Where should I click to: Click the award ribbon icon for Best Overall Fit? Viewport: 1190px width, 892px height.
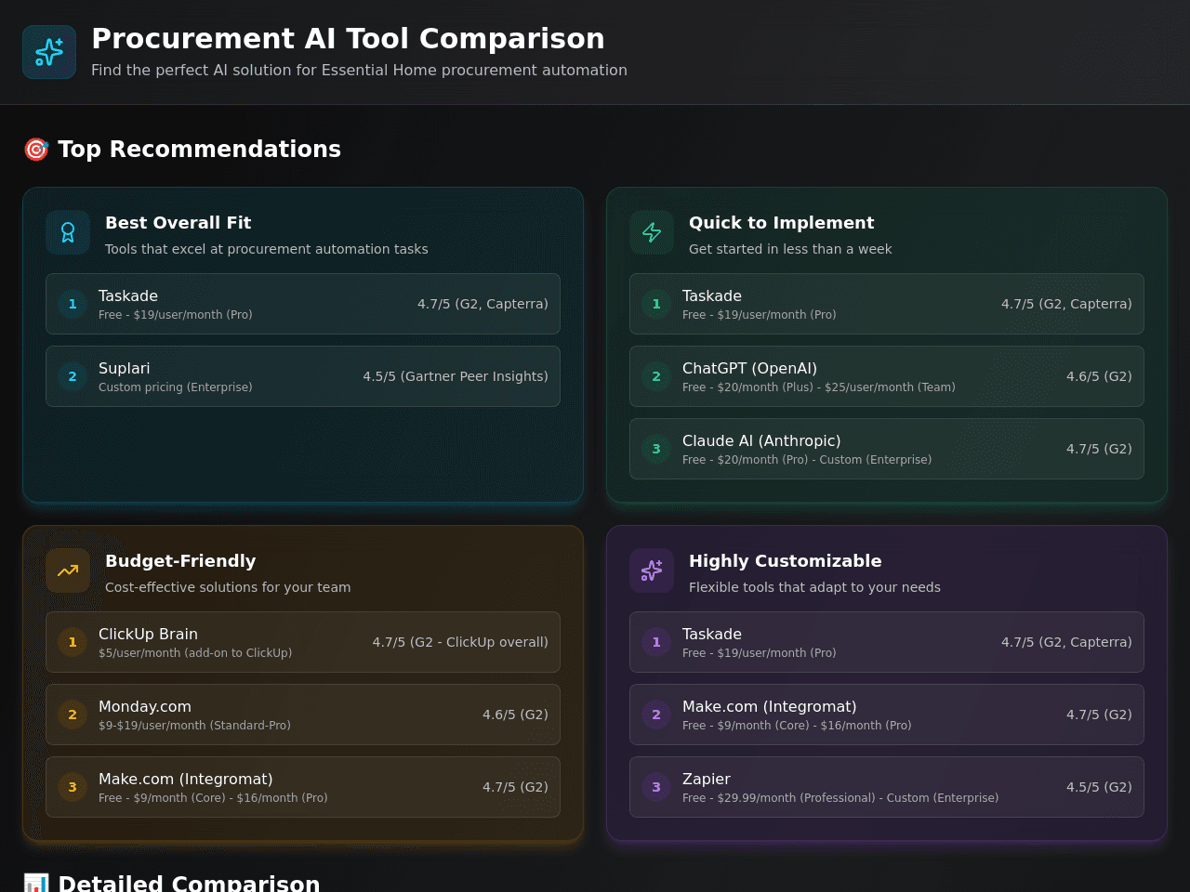coord(68,232)
